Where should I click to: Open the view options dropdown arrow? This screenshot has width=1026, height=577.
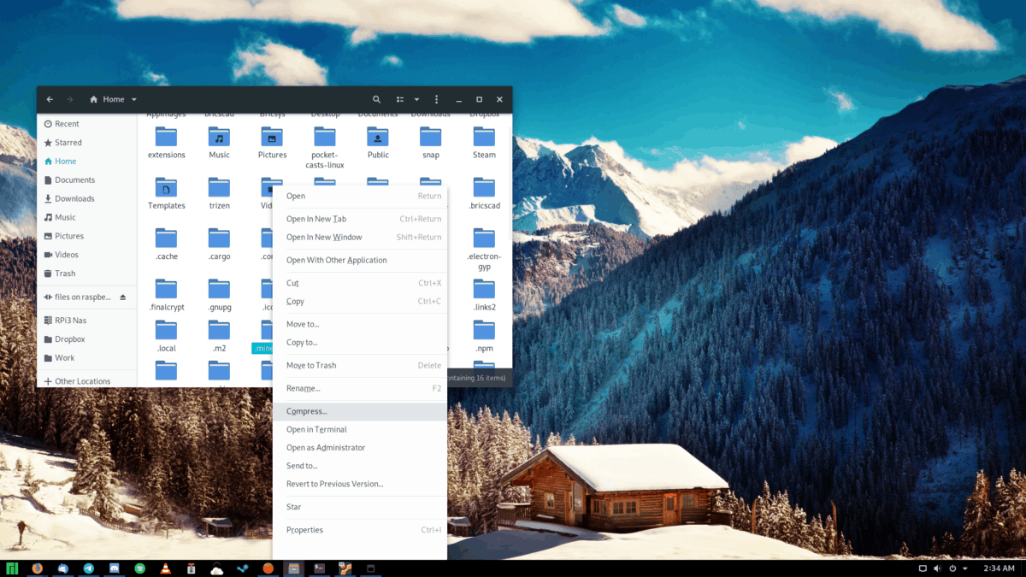pos(417,100)
